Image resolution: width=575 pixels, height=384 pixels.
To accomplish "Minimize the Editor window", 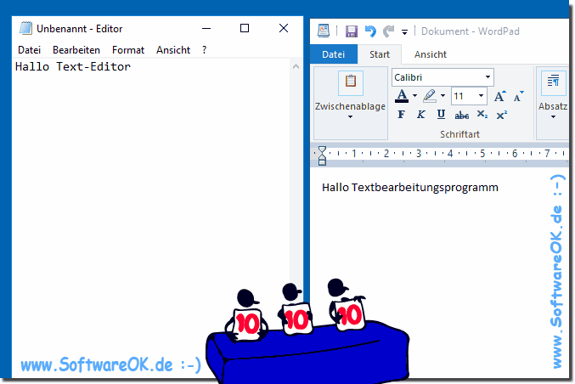I will [206, 28].
